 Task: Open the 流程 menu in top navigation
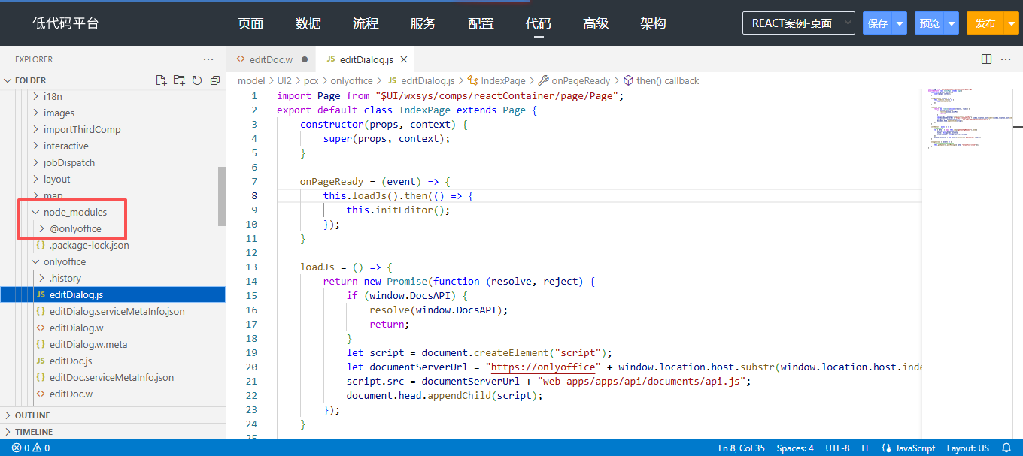click(x=366, y=23)
